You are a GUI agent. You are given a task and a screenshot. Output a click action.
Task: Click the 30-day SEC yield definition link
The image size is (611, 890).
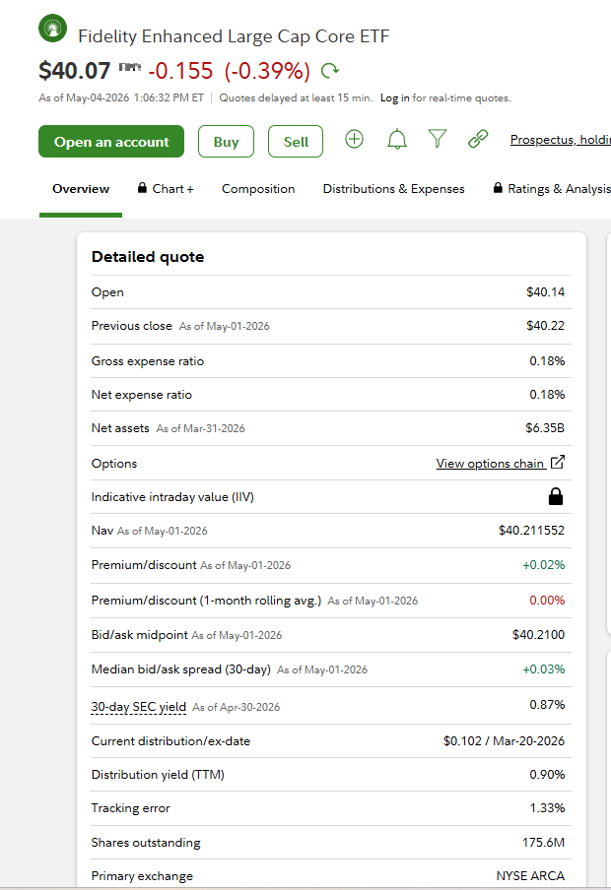pos(139,707)
